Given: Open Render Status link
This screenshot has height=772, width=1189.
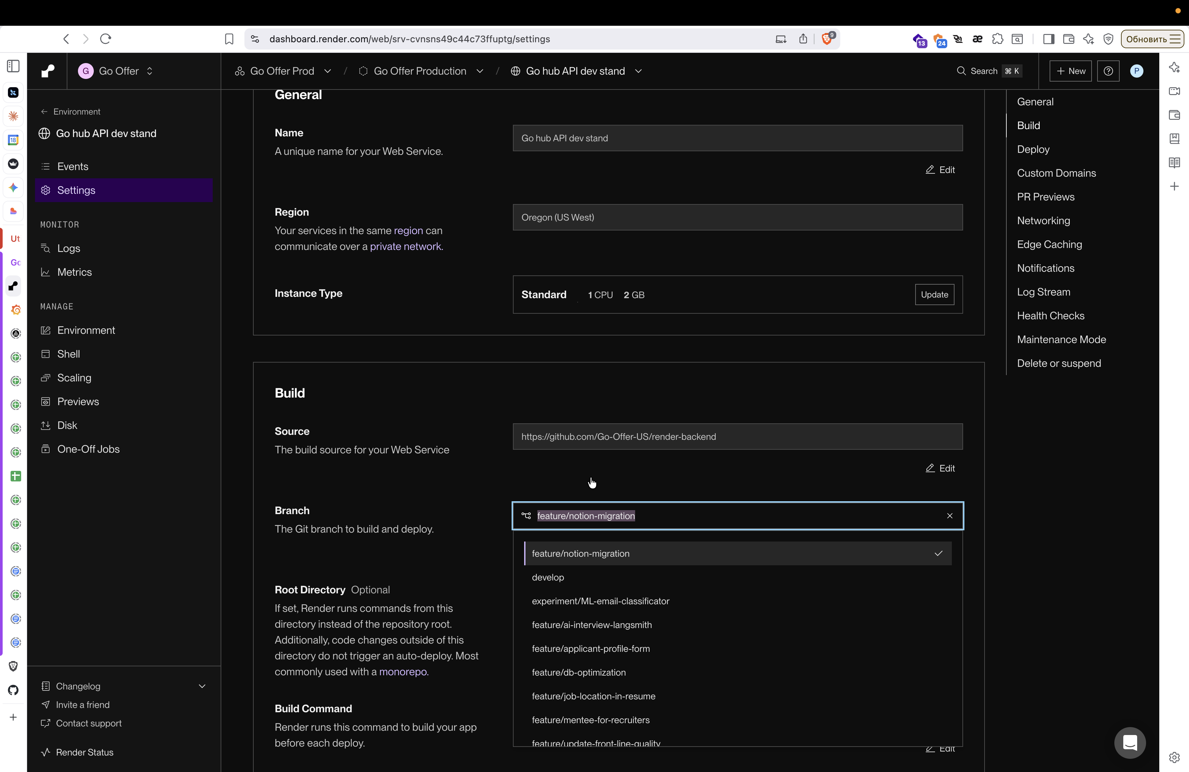Looking at the screenshot, I should click(77, 752).
